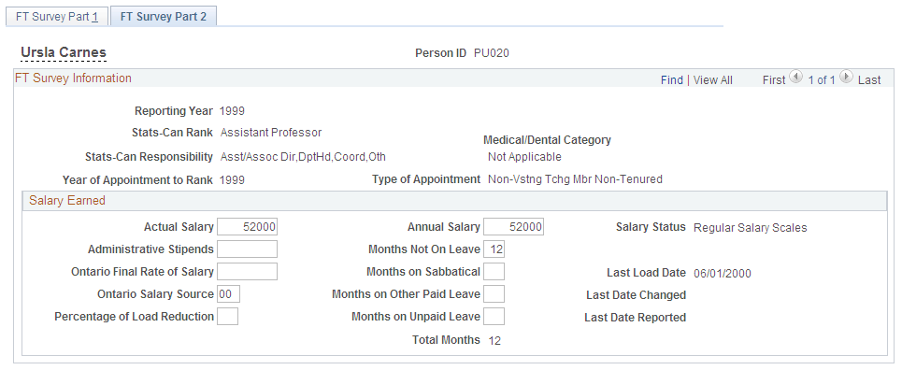Screen dimensions: 902x370
Task: Focus the Months on Unpaid Leave field
Action: click(494, 317)
